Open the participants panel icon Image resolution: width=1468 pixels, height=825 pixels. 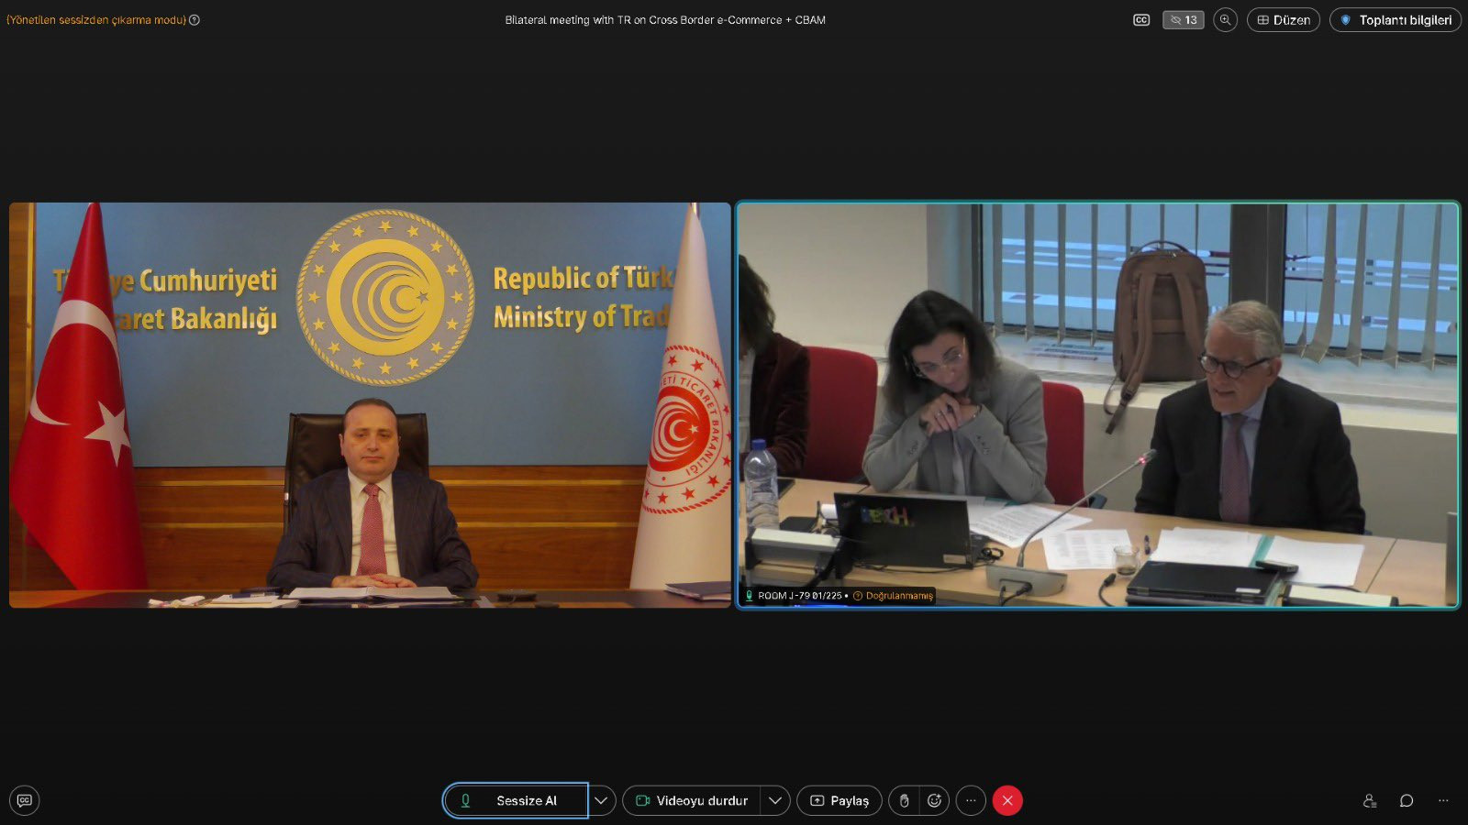tap(1370, 800)
